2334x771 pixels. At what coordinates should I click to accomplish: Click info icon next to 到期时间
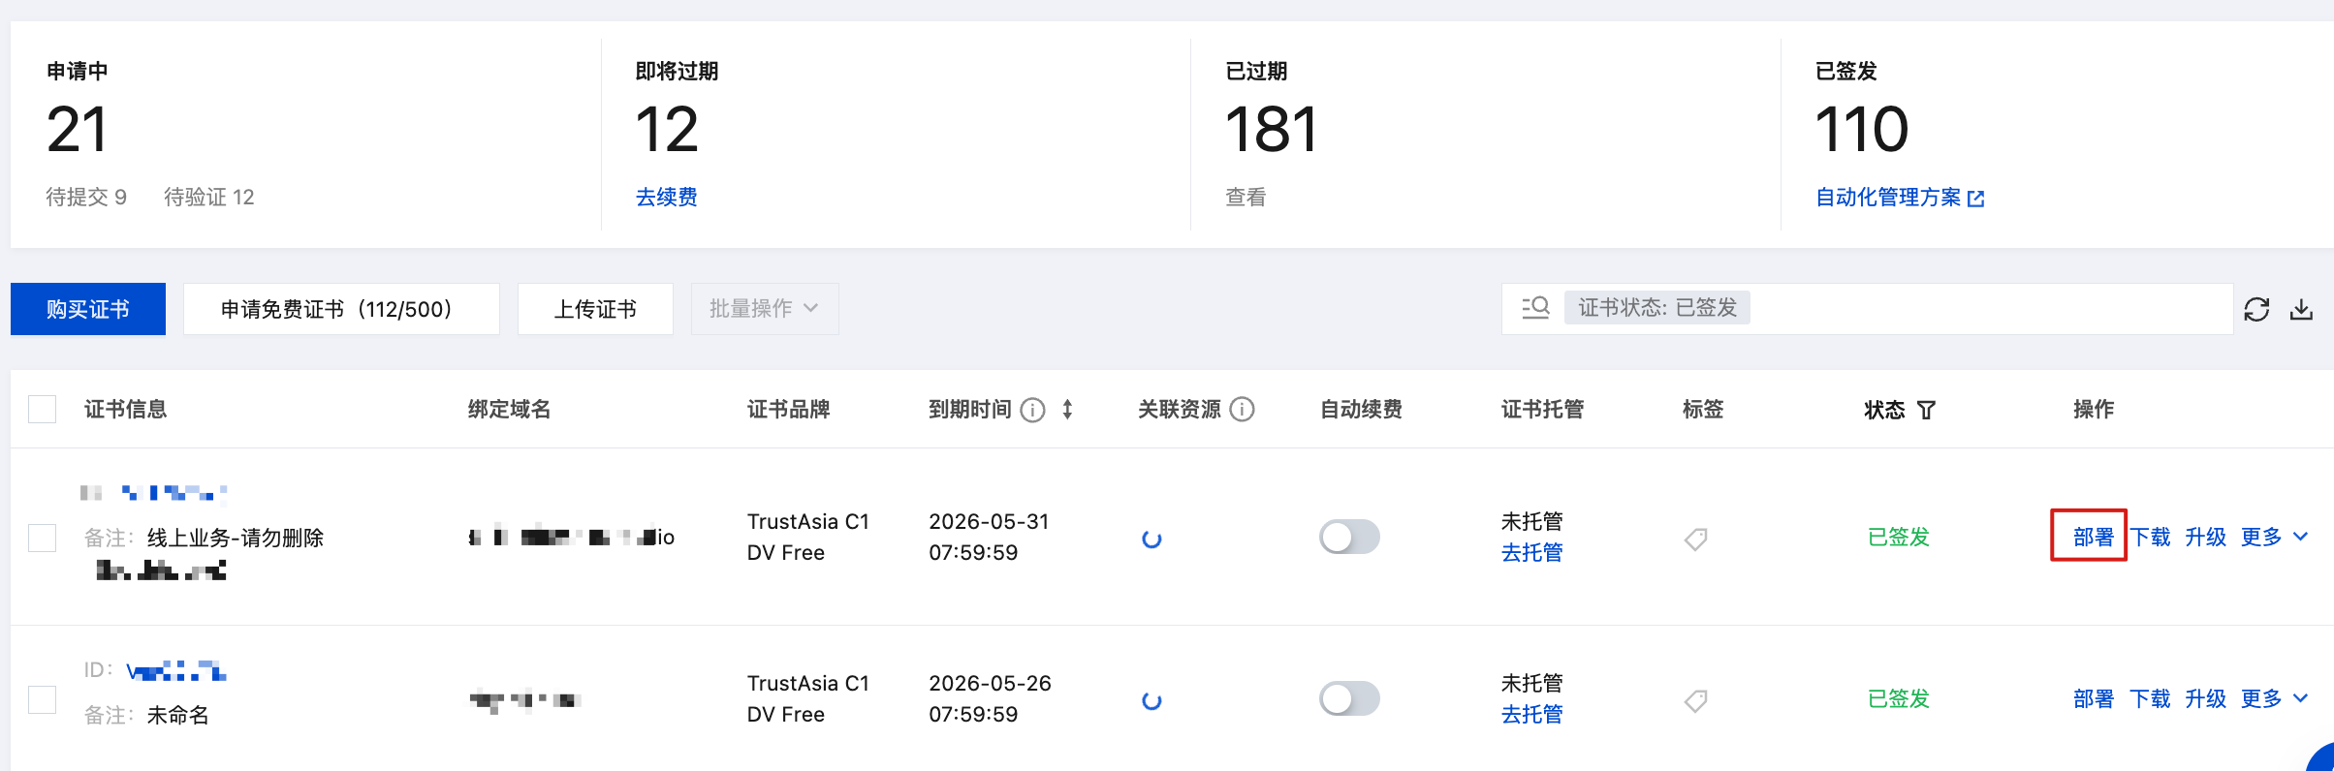pos(1033,410)
